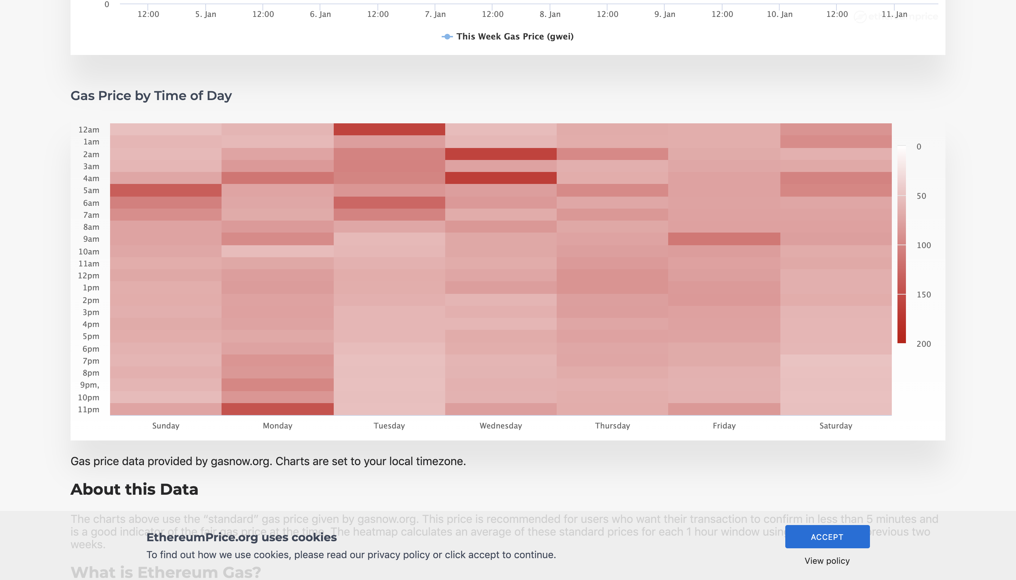
Task: Click the Accept cookies button
Action: point(827,537)
